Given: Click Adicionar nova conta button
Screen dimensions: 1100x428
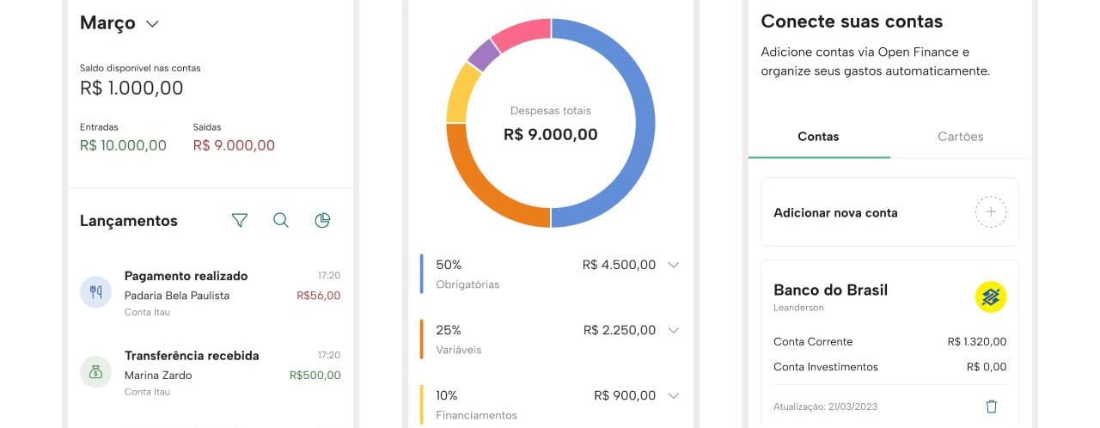Looking at the screenshot, I should click(x=835, y=213).
